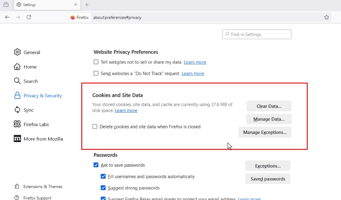Open General settings category
The width and height of the screenshot is (341, 200).
pyautogui.click(x=27, y=52)
